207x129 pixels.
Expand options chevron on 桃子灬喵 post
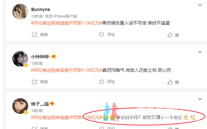[x=200, y=99]
